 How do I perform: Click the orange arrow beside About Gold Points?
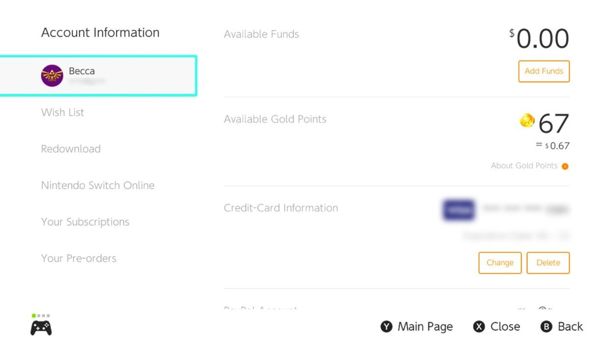pos(565,166)
